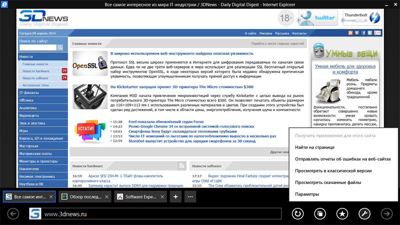Click the address bar with www.3dnews.ru

162,214
